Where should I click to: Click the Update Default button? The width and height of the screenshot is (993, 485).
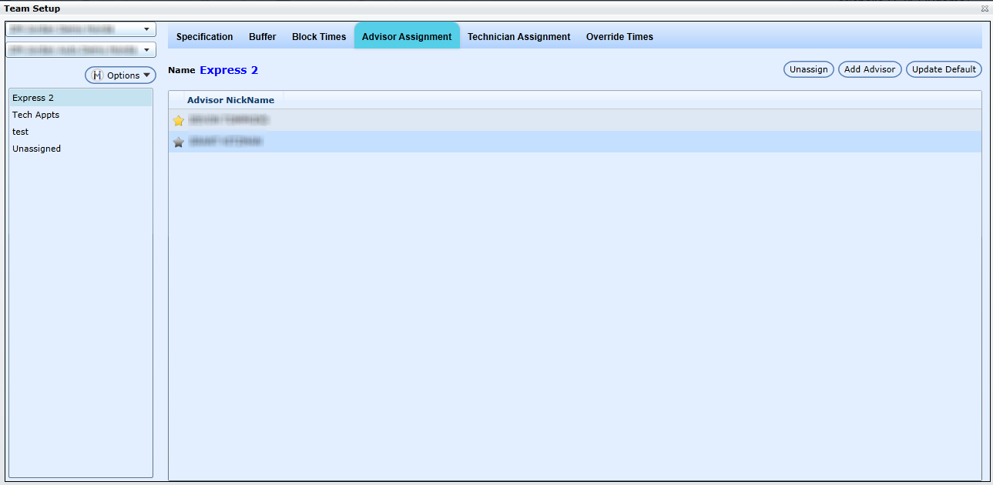click(x=944, y=69)
